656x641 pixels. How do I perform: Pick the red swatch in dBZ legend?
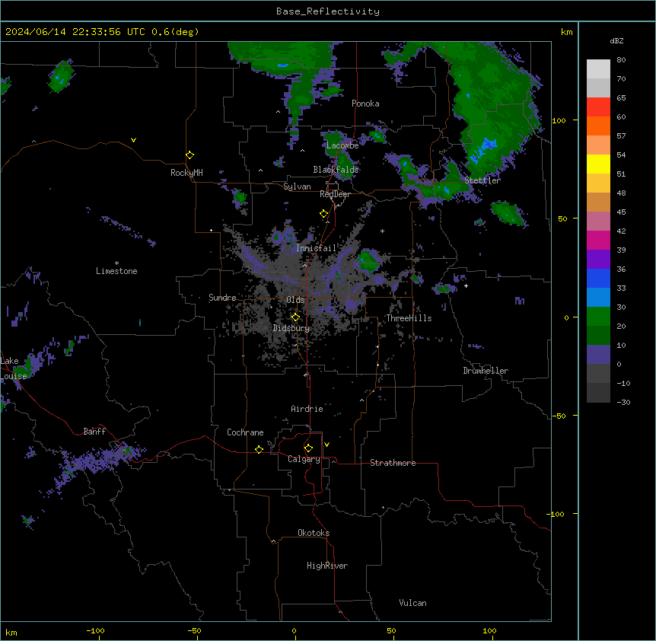pos(598,107)
